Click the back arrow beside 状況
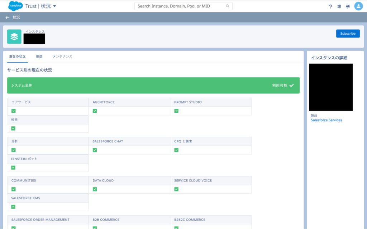Image resolution: width=367 pixels, height=229 pixels. tap(8, 18)
